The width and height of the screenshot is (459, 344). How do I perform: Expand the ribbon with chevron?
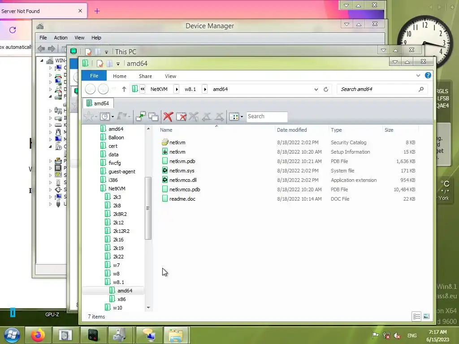click(x=418, y=75)
